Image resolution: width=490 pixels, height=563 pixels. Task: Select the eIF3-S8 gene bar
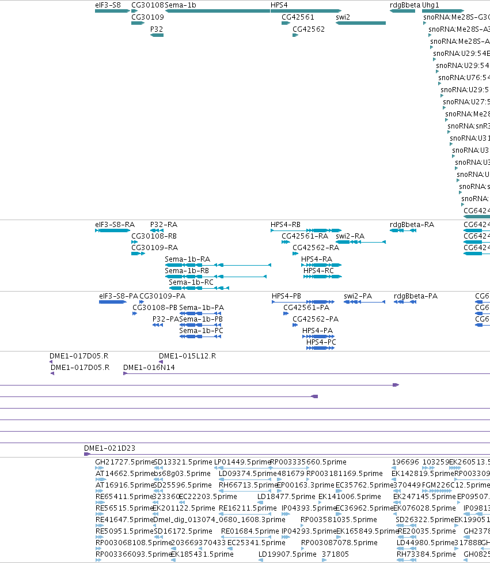pyautogui.click(x=112, y=11)
